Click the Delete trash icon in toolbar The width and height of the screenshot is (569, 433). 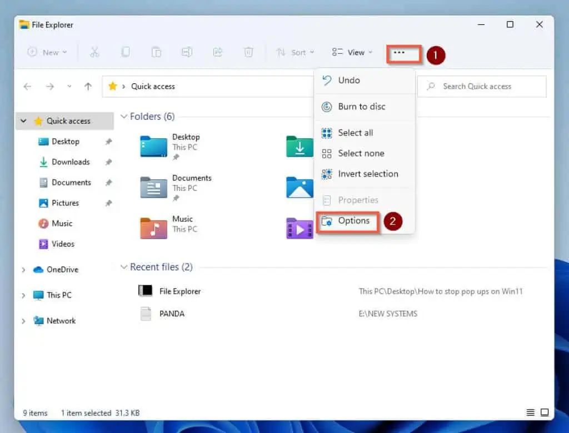click(248, 52)
